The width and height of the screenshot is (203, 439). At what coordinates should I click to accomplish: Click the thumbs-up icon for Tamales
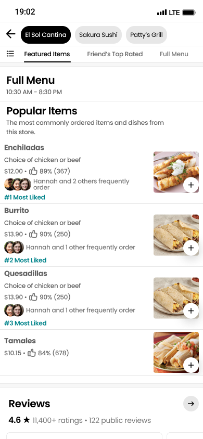32,353
